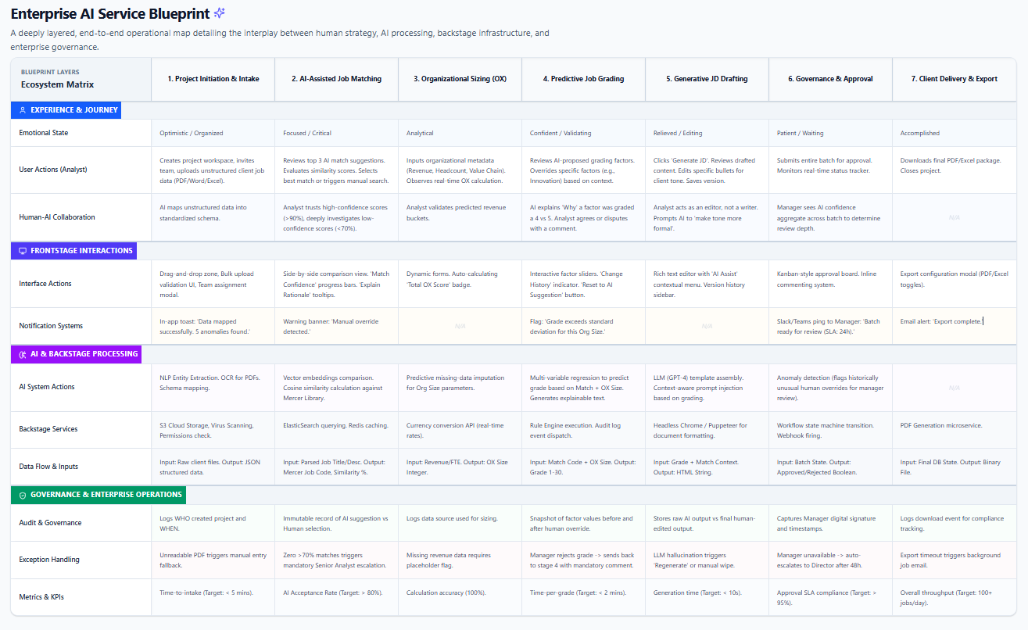Click the cell 'Slack/Teams ping to Manager'

pyautogui.click(x=830, y=326)
